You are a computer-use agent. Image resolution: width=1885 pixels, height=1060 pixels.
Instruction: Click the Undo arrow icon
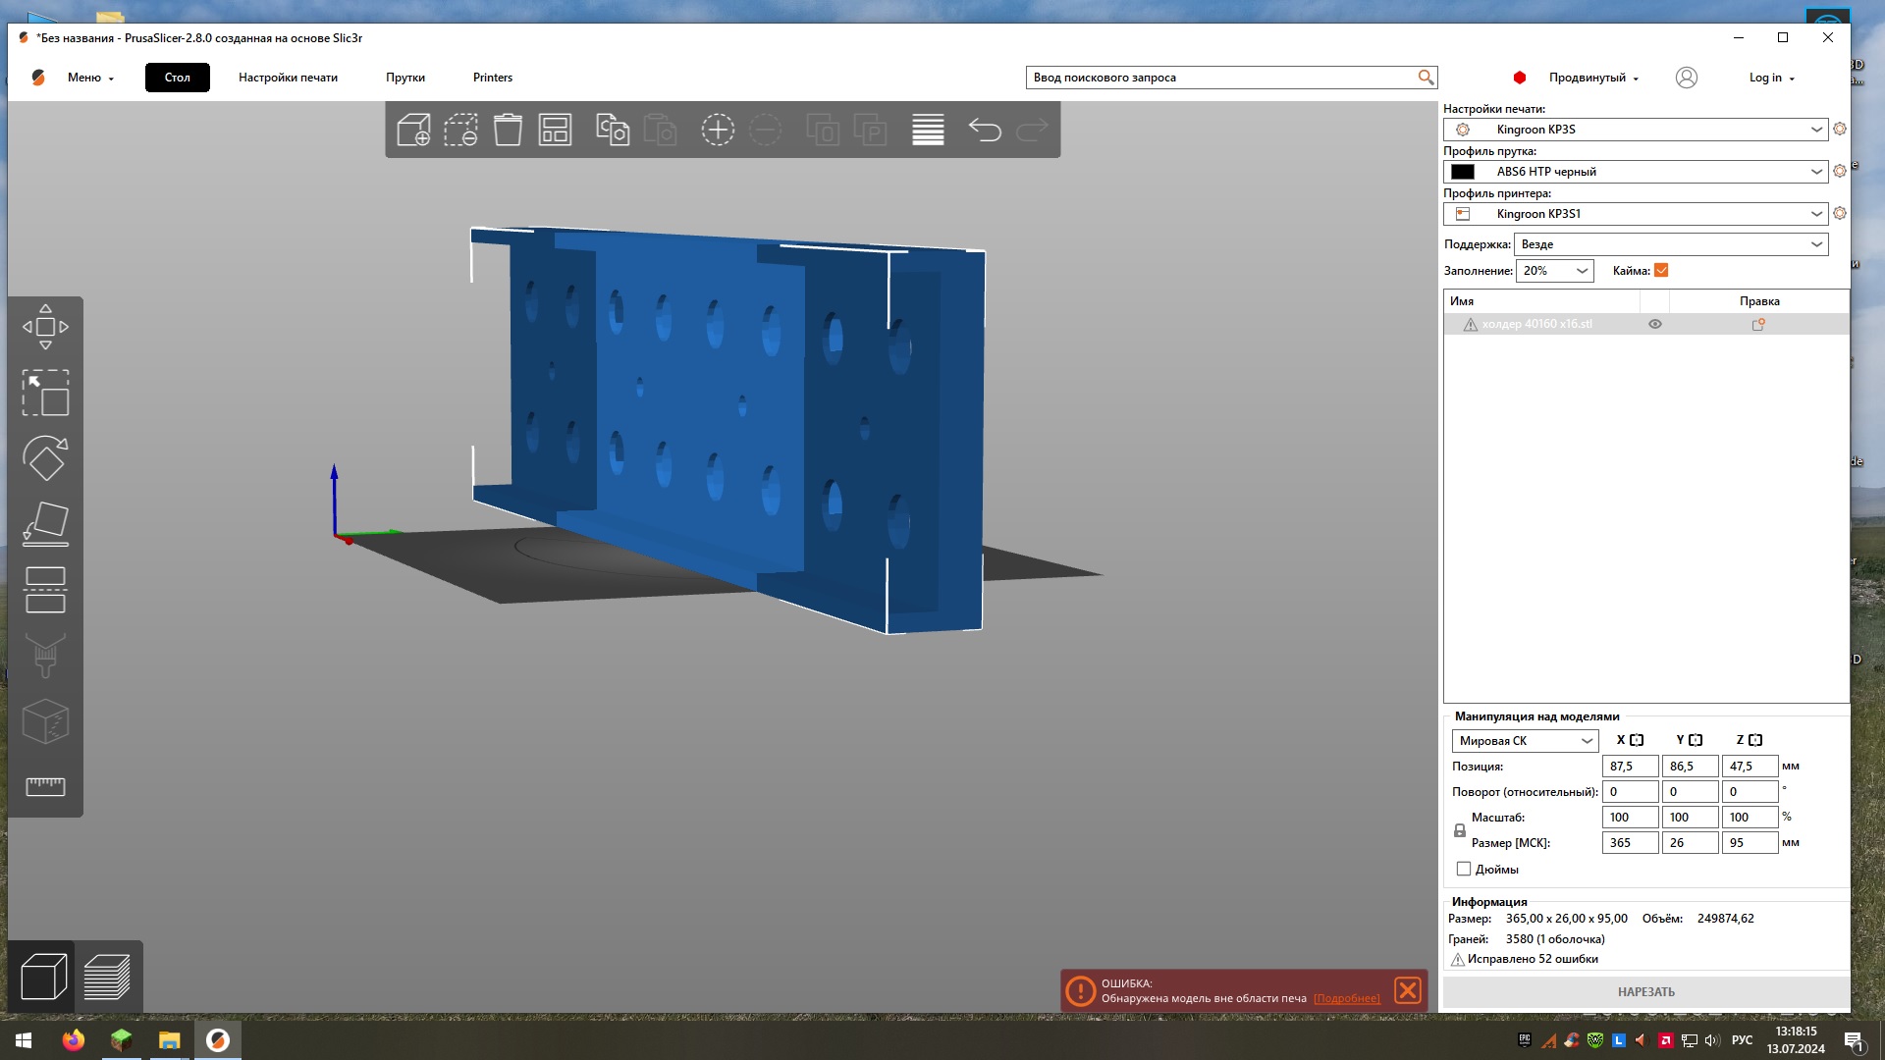click(x=984, y=130)
